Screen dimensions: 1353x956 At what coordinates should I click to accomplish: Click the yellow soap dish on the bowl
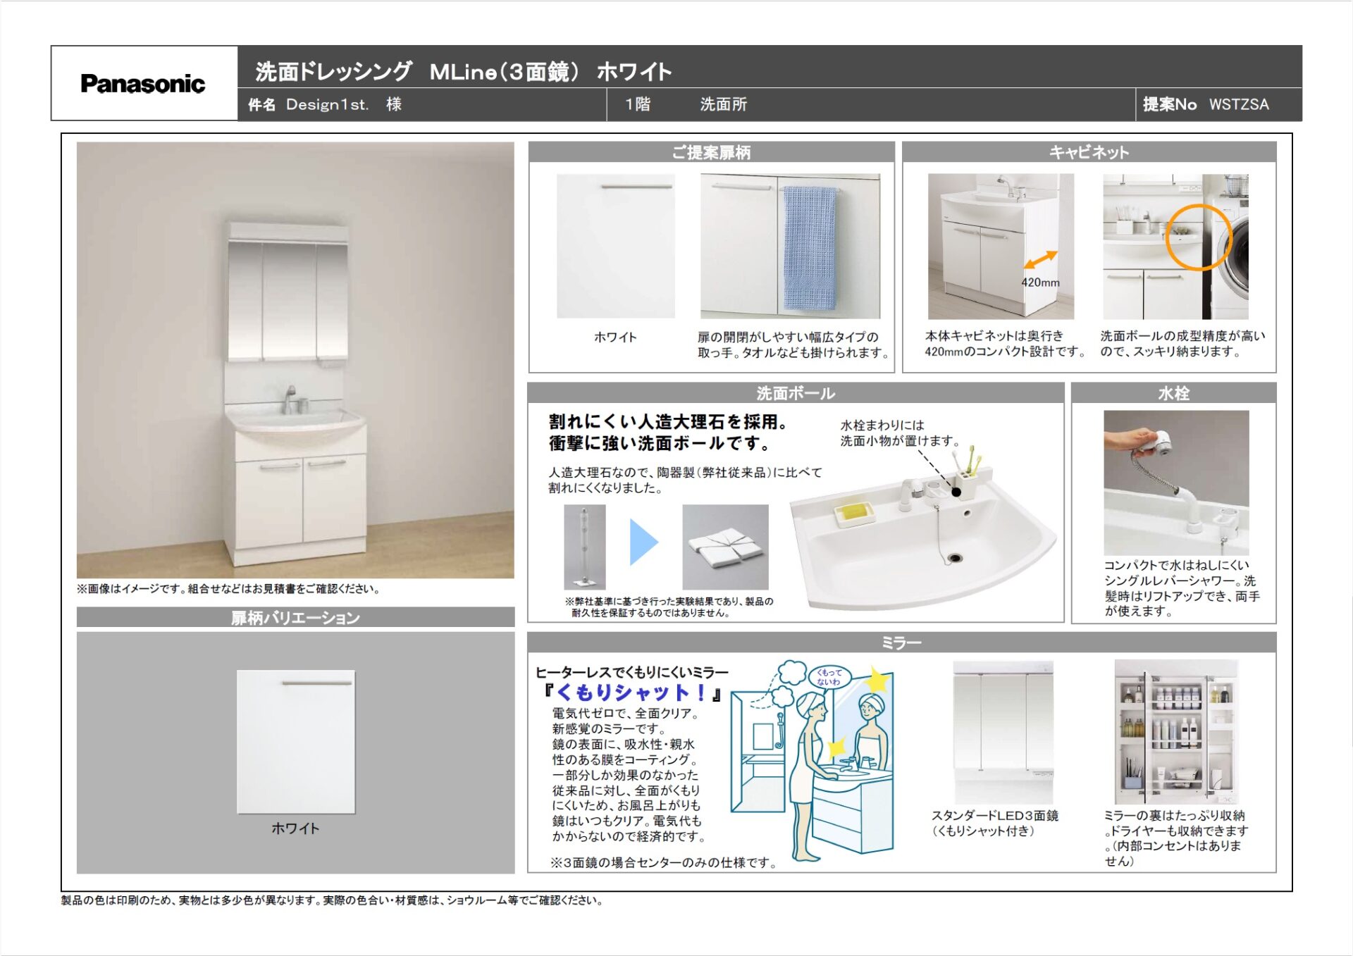(x=854, y=512)
